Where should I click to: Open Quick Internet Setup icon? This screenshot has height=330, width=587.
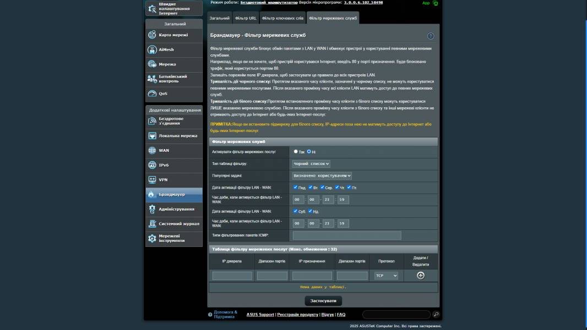coord(152,9)
